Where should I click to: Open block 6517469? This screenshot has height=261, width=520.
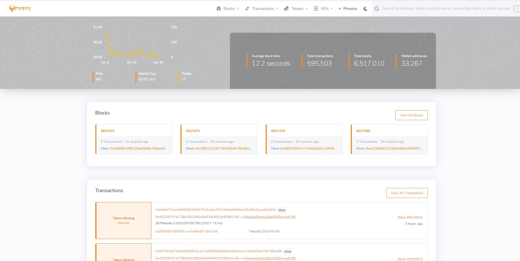pyautogui.click(x=363, y=131)
